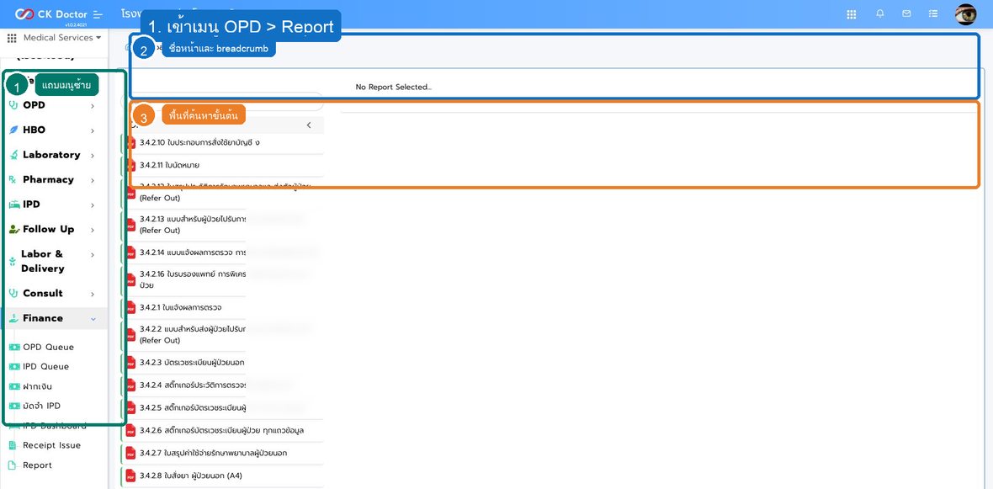Click the PDF icon of report 3.4.2.1
993x489 pixels.
pos(131,307)
